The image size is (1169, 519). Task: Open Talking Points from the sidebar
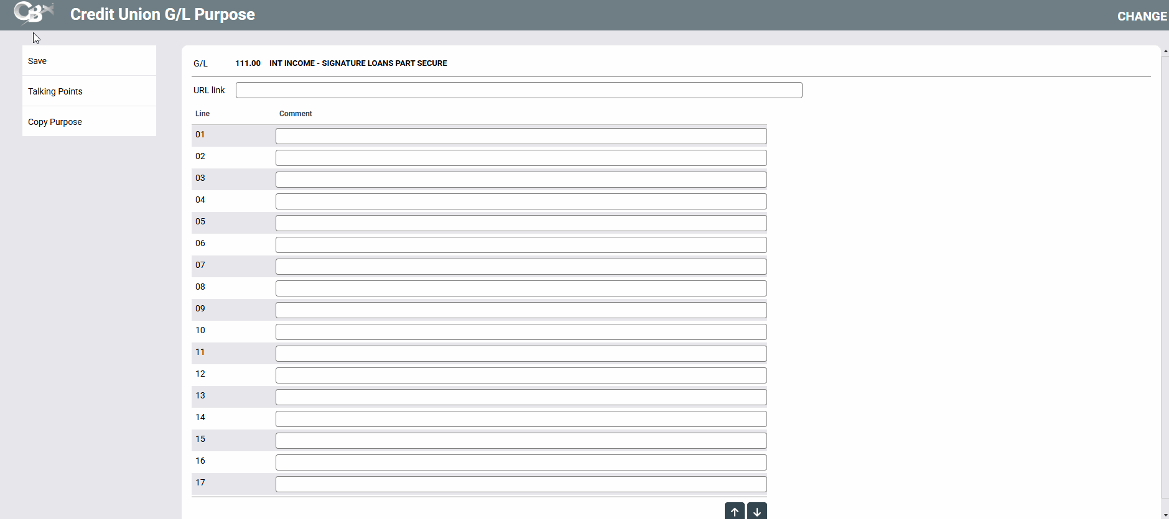click(89, 91)
